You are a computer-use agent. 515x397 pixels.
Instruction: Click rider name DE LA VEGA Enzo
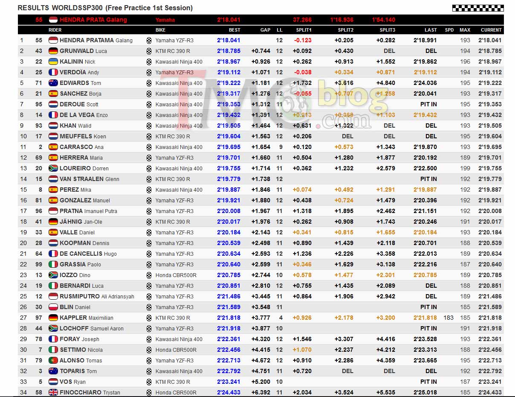click(84, 115)
